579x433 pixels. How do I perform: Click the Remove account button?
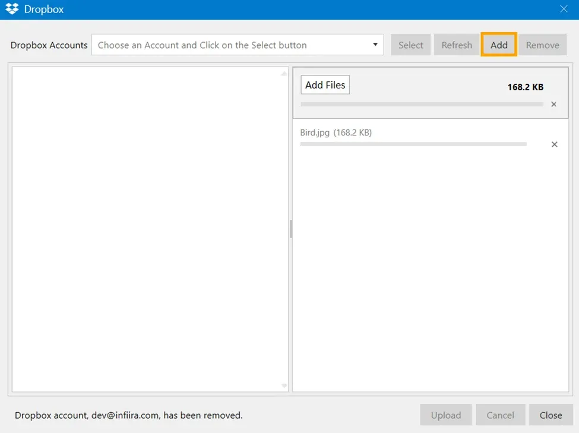(542, 45)
